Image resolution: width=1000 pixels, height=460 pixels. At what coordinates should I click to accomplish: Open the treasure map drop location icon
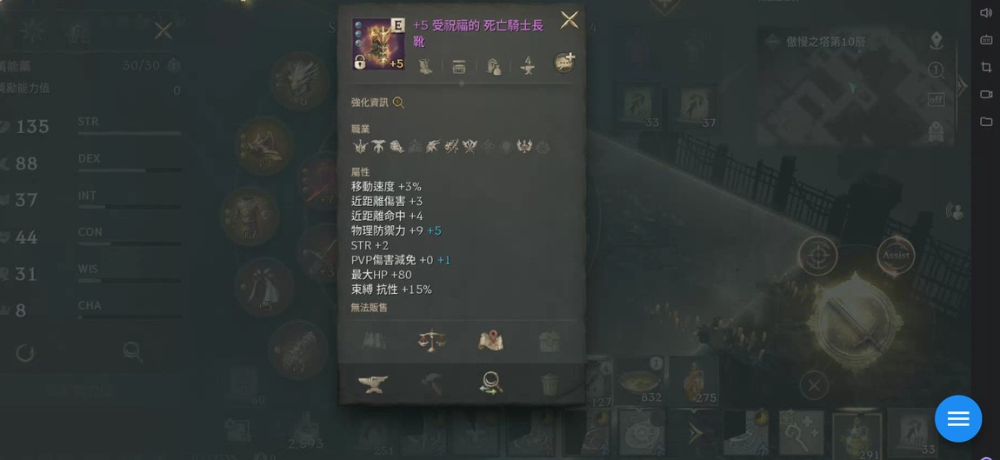coord(491,340)
